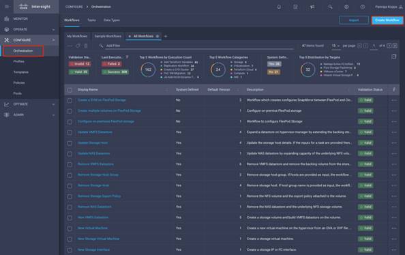Expand the ADMIN menu chevron
Screen dimensions: 405x255
53,115
